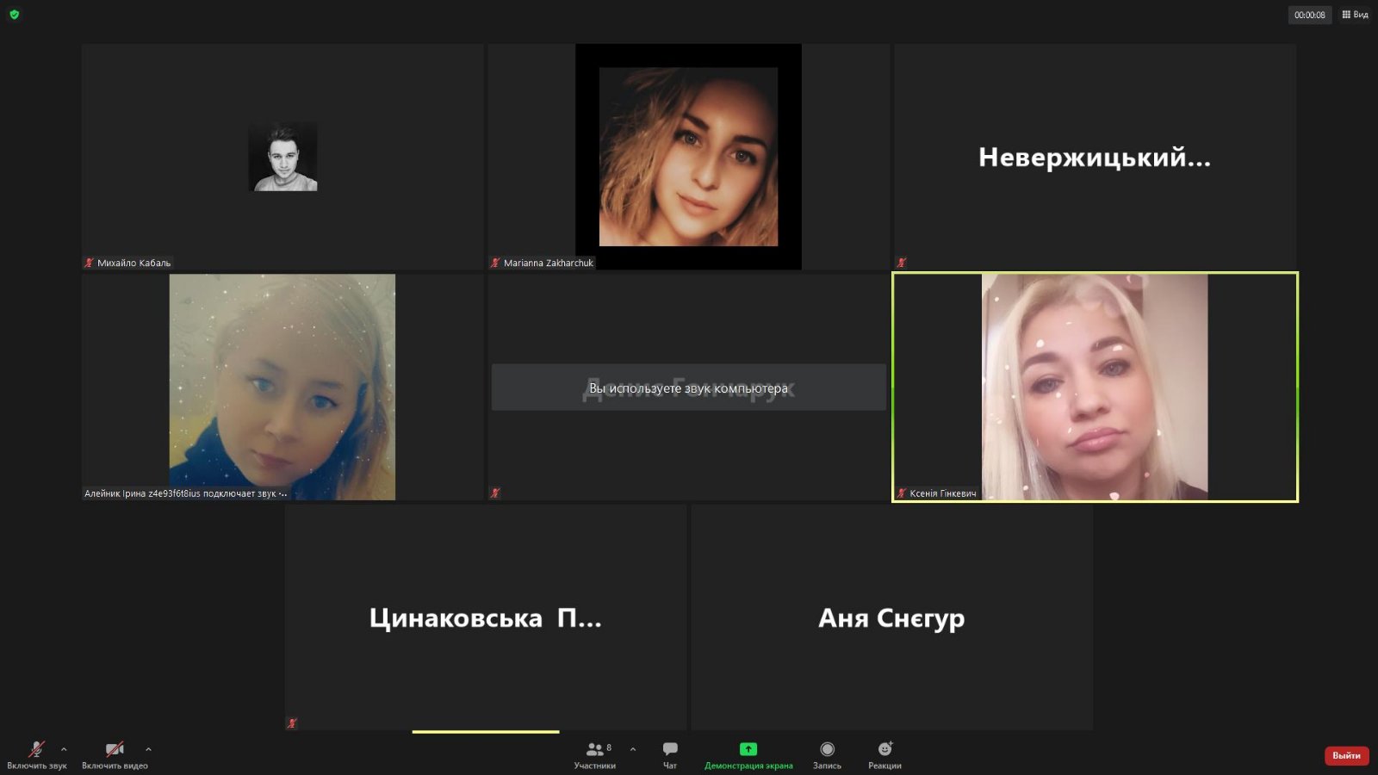Click the Алейник Ірина connecting audio label
This screenshot has width=1378, height=775.
[x=185, y=493]
